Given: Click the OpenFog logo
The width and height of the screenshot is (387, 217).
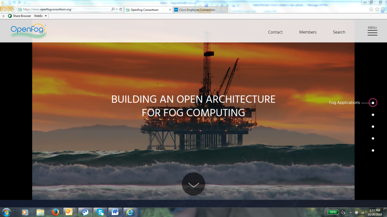Looking at the screenshot, I should click(28, 31).
